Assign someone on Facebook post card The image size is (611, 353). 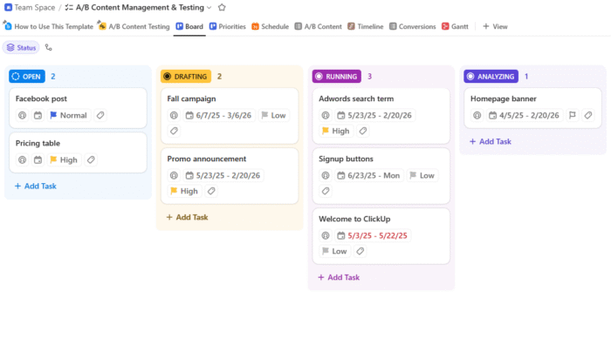(22, 115)
